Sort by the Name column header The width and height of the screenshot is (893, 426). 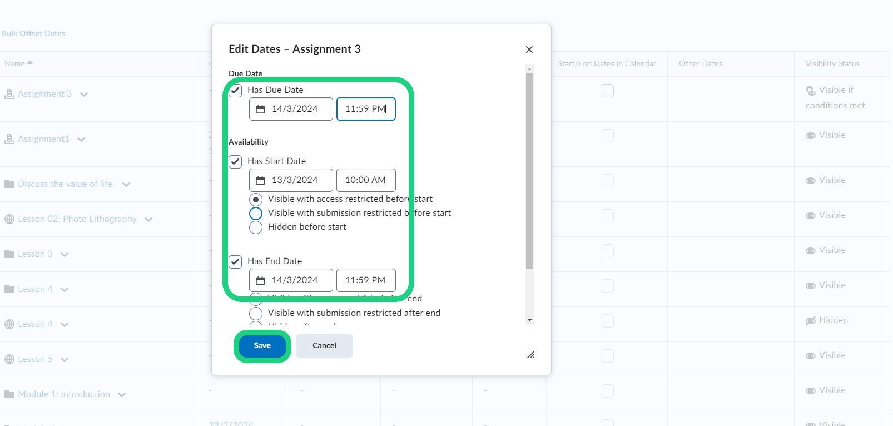15,63
